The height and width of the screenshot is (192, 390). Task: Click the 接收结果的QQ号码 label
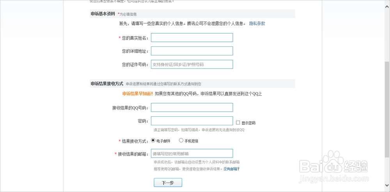point(131,108)
